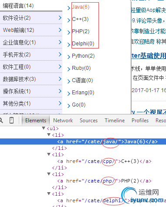Click the chevron arrow beside Web前端(12)
Screen dimensions: 166x207
[60, 30]
